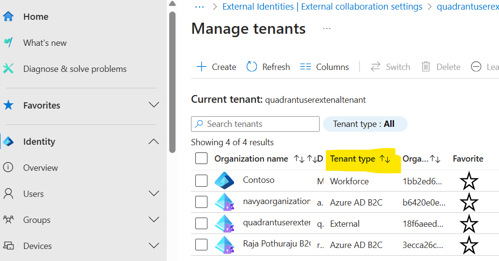Click the Switch tenant toolbar button
499x261 pixels.
(x=390, y=67)
